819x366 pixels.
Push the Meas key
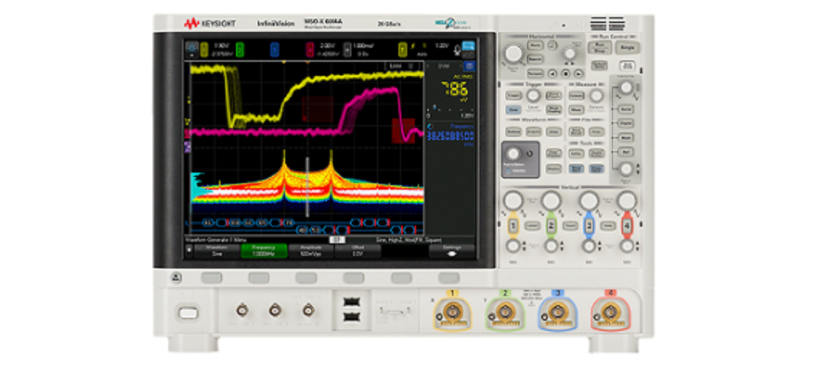pyautogui.click(x=576, y=109)
